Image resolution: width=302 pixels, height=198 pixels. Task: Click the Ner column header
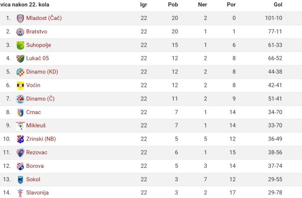coord(203,4)
